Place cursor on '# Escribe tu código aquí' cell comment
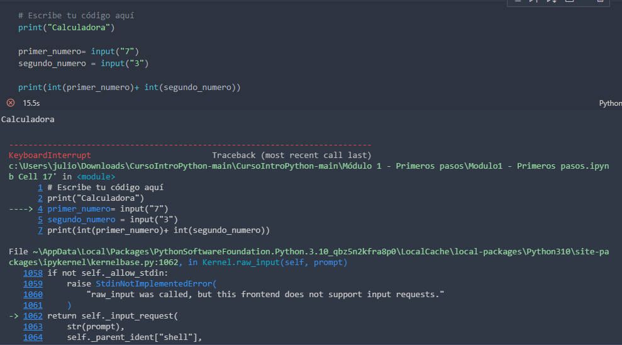This screenshot has height=345, width=622. (x=76, y=16)
